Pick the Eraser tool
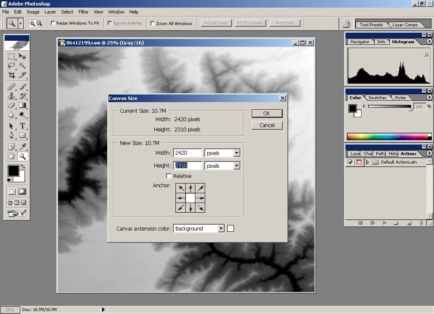Screen dimensions: 434x314 [x=11, y=106]
